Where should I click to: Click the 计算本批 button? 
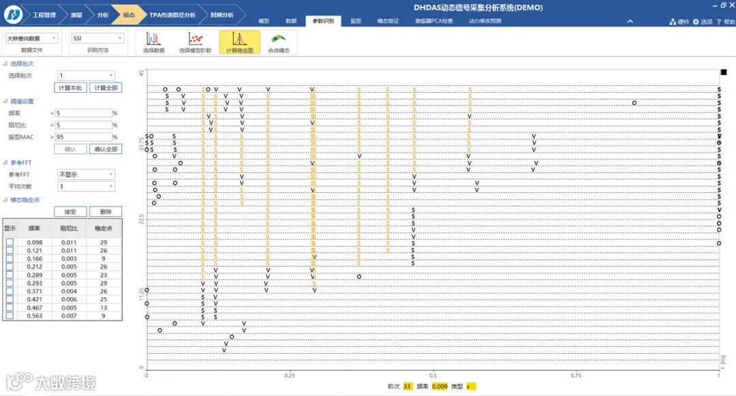tap(70, 88)
